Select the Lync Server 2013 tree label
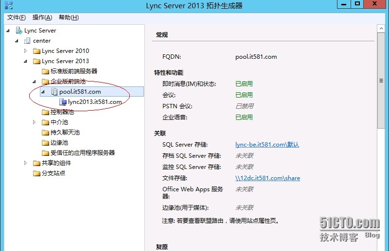Viewport: 389px width, 251px height. click(x=66, y=61)
